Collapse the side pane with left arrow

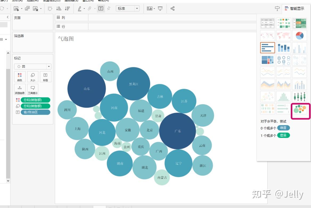coord(7,17)
